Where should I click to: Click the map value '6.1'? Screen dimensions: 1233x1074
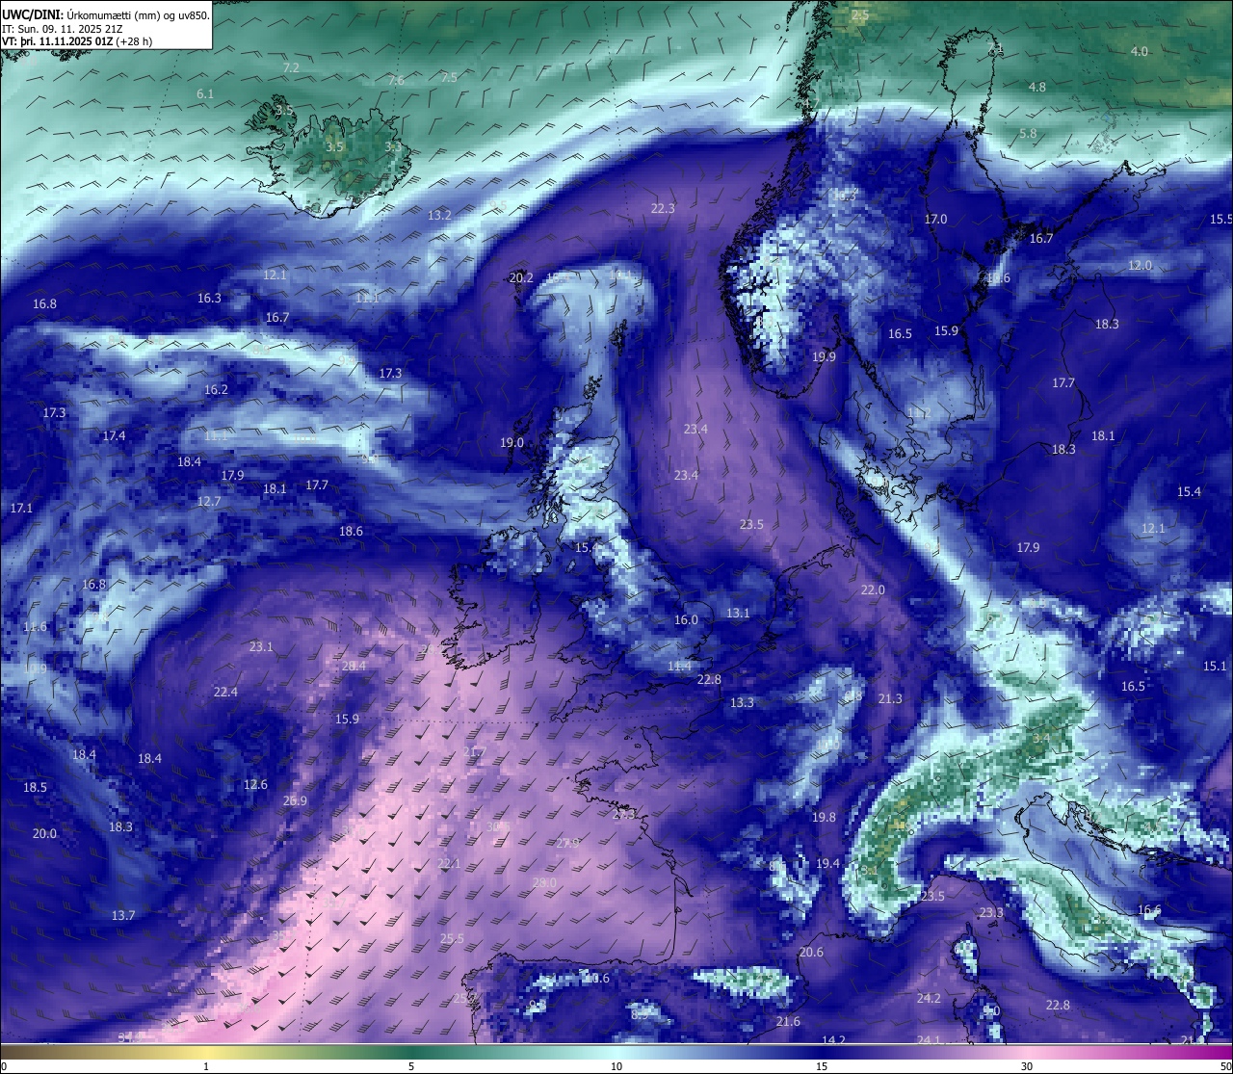click(205, 93)
